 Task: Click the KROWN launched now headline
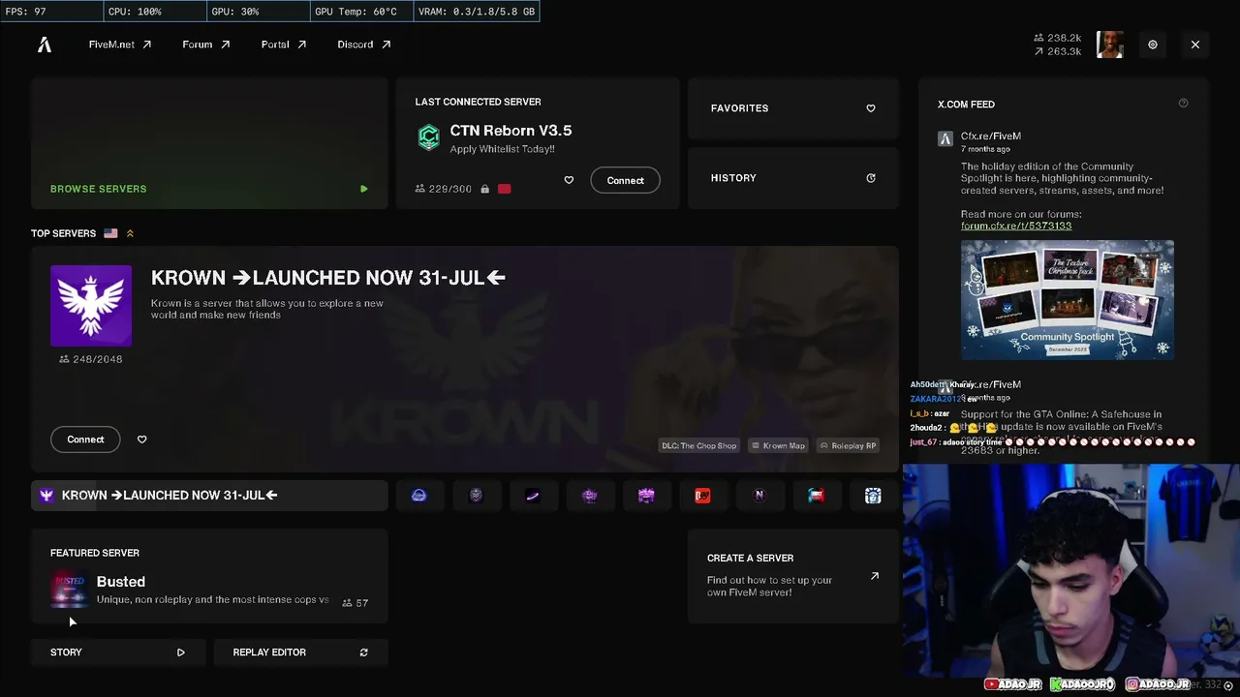tap(328, 278)
